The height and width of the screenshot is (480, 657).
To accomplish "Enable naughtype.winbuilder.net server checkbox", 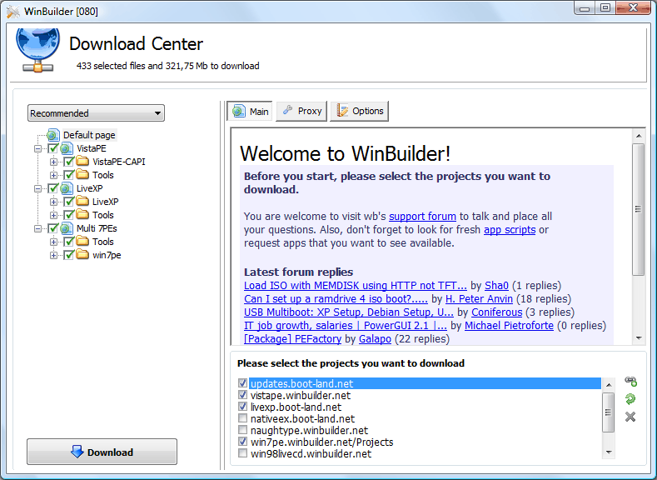I will point(242,430).
